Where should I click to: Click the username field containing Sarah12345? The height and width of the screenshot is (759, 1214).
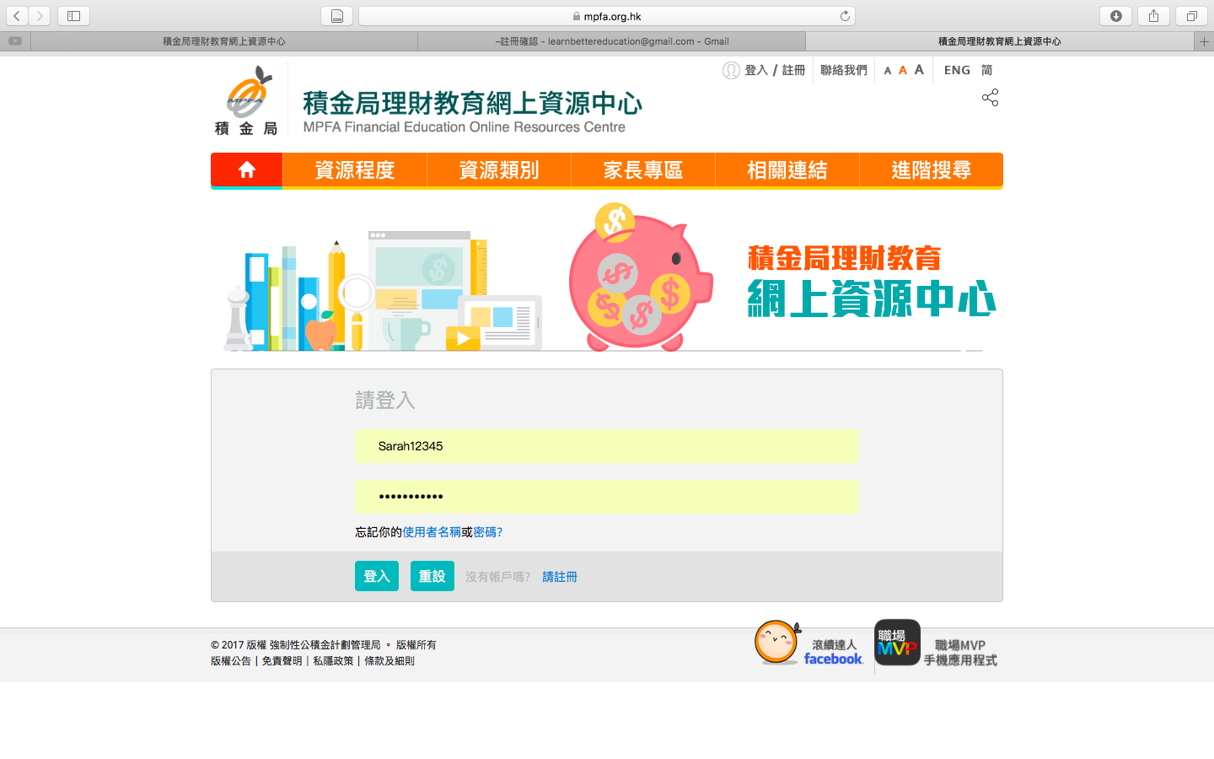pyautogui.click(x=607, y=446)
